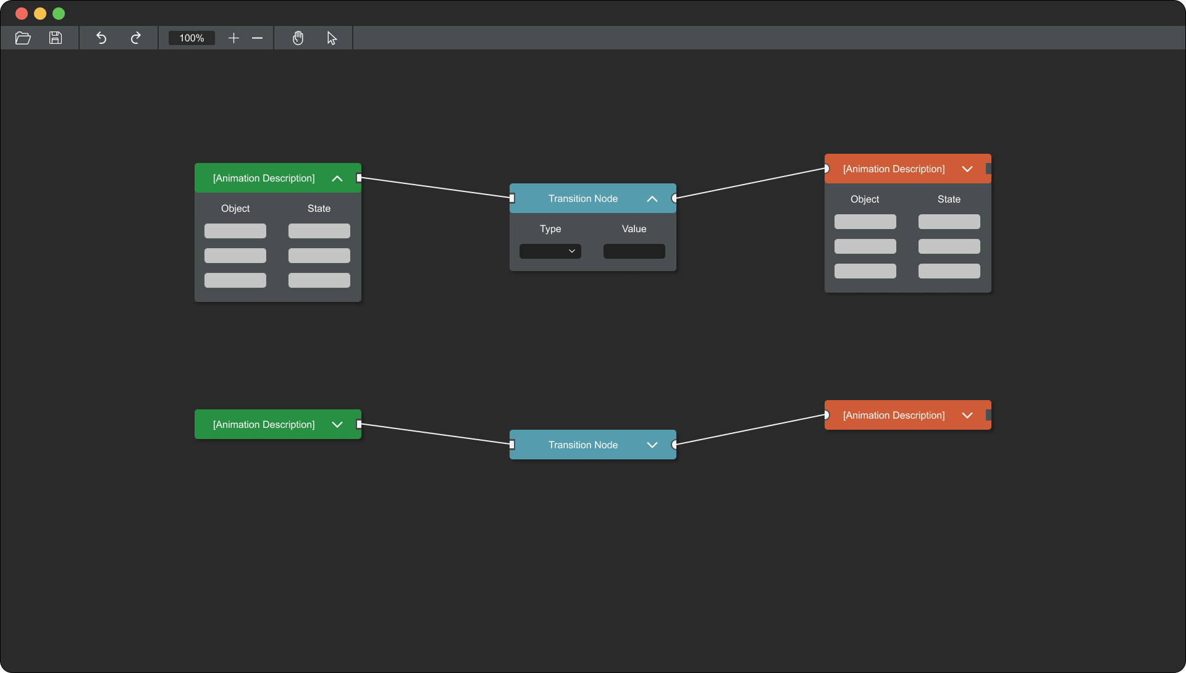Save project with the floppy disk icon

(56, 38)
